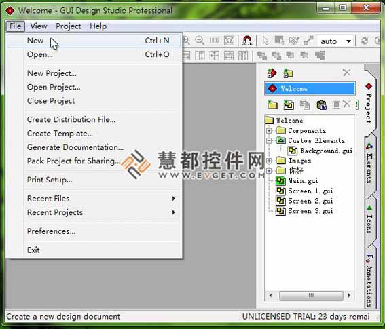Click the zoom-to-fit icon
This screenshot has width=385, height=329.
coord(229,41)
